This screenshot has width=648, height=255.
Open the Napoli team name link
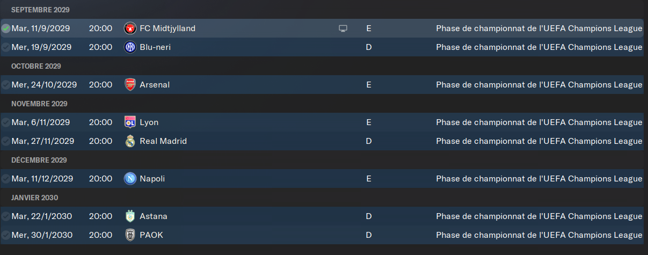(x=152, y=179)
